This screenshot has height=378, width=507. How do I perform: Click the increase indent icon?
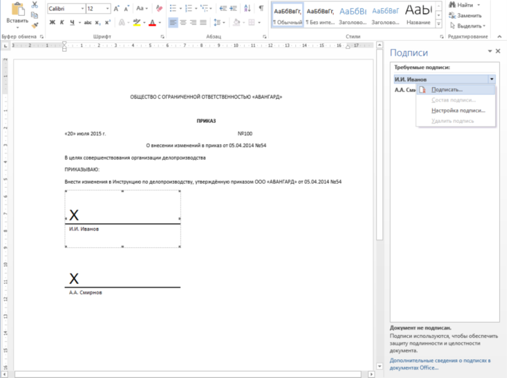[x=233, y=9]
